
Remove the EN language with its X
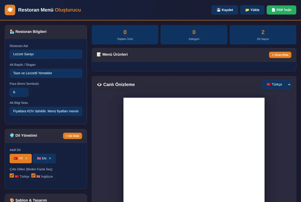pos(50,158)
